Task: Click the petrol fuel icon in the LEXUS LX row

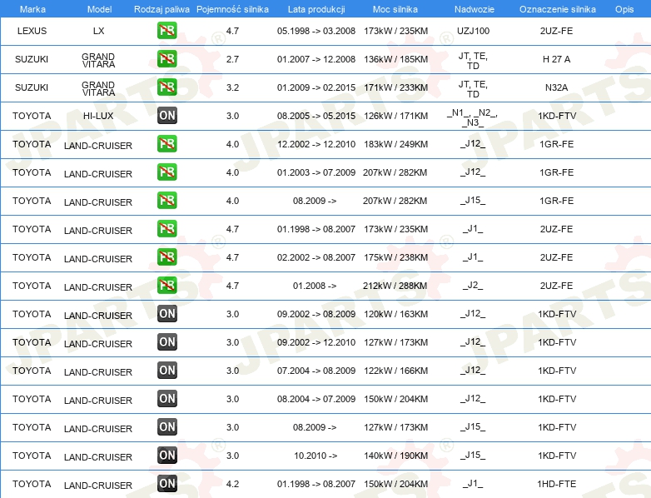Action: pyautogui.click(x=166, y=31)
